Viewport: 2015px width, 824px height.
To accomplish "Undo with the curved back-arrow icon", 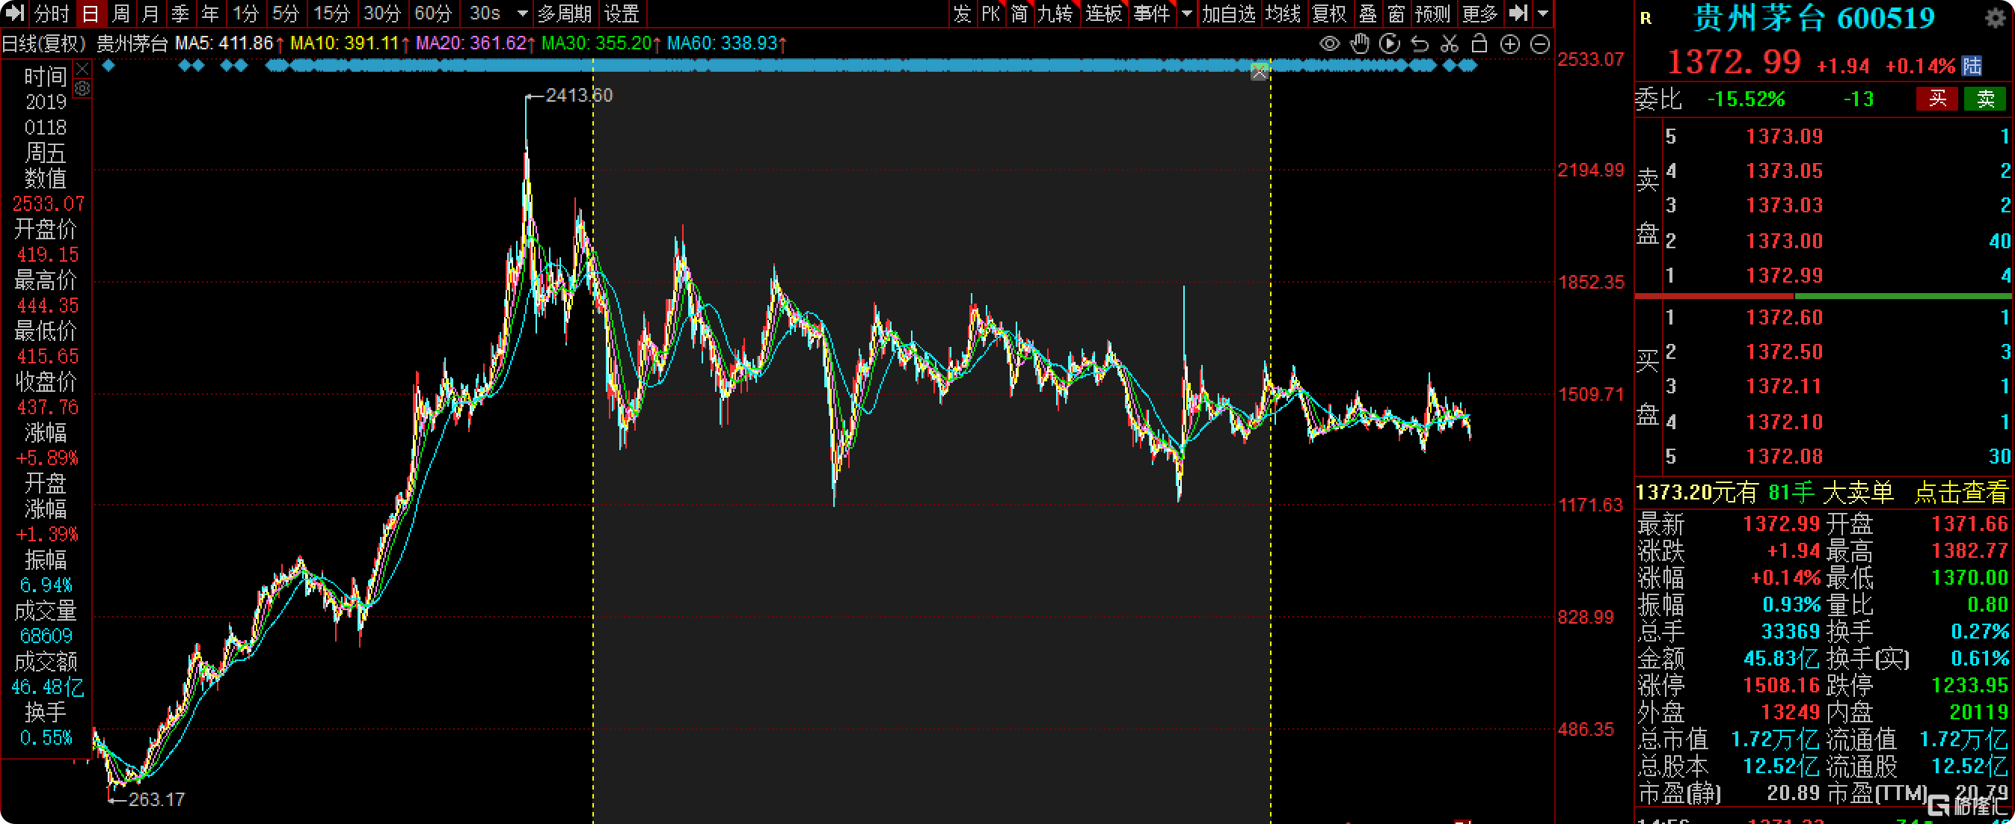I will (x=1419, y=44).
